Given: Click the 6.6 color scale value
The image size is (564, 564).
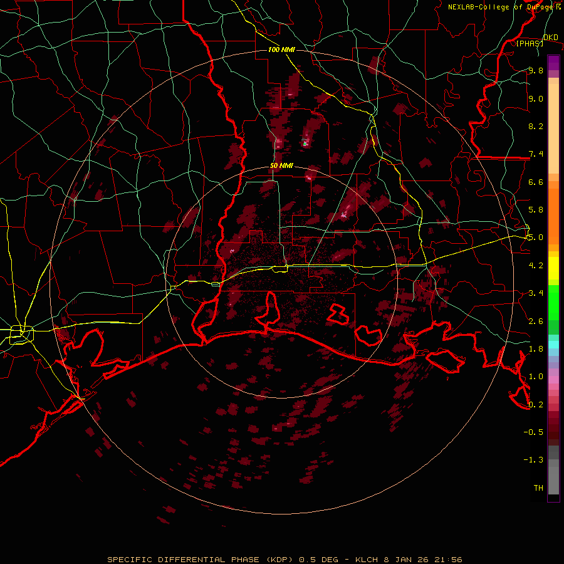Looking at the screenshot, I should click(536, 182).
